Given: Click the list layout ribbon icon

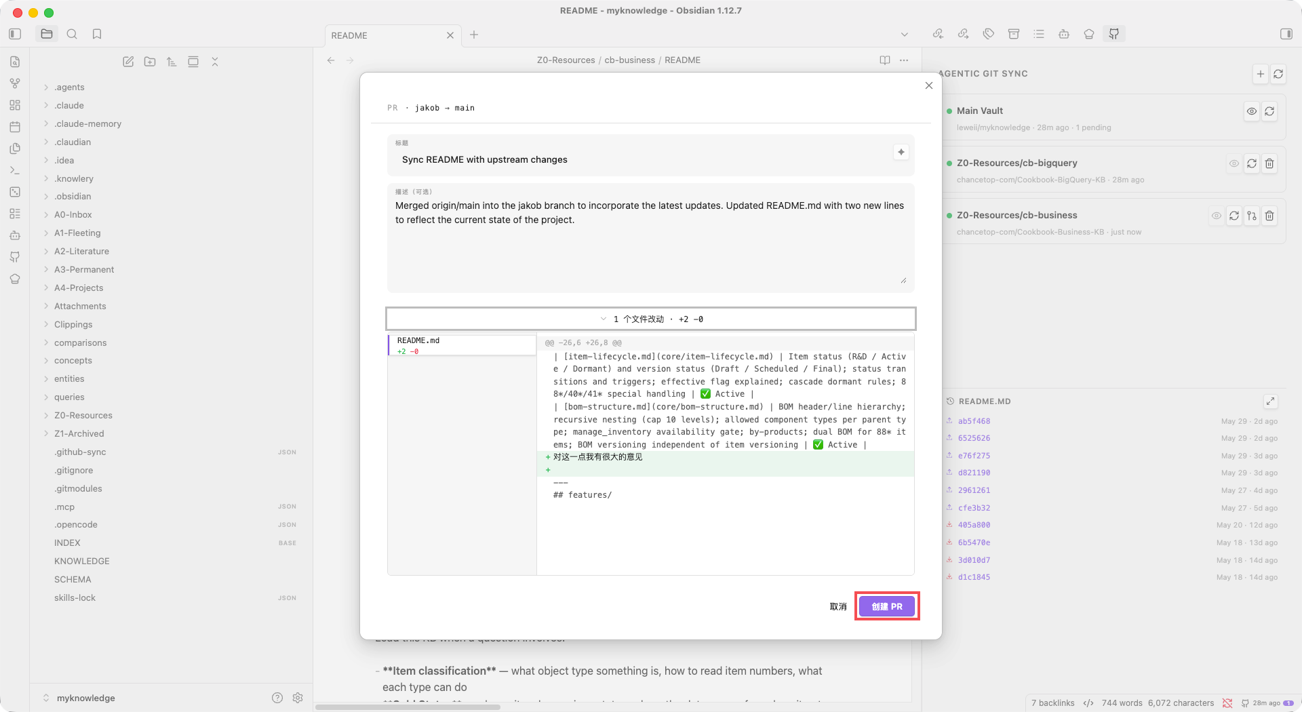Looking at the screenshot, I should click(15, 214).
